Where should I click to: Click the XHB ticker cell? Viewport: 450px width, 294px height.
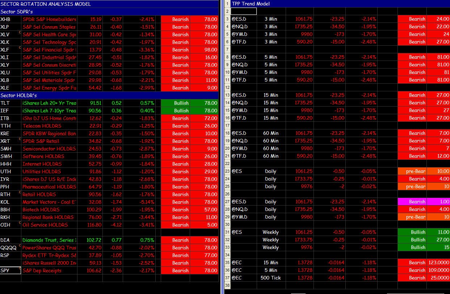10,19
